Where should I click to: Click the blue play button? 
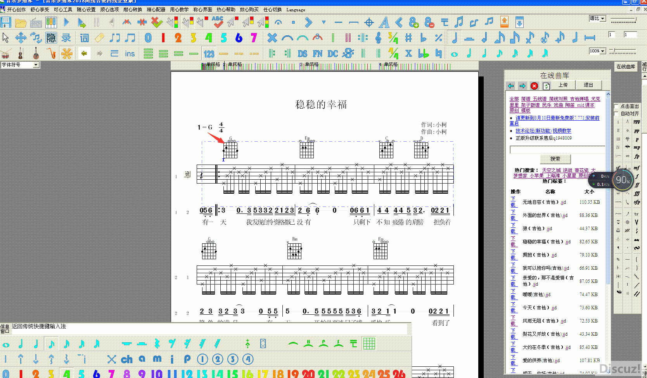[66, 23]
